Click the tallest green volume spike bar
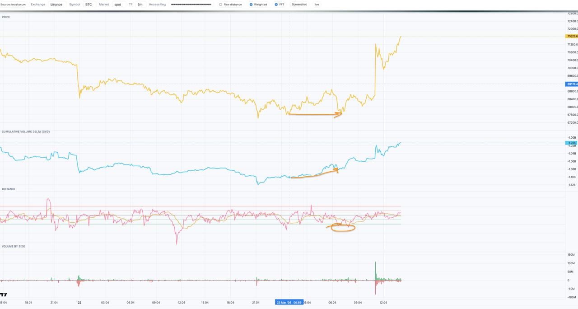Image resolution: width=578 pixels, height=309 pixels. tap(375, 270)
